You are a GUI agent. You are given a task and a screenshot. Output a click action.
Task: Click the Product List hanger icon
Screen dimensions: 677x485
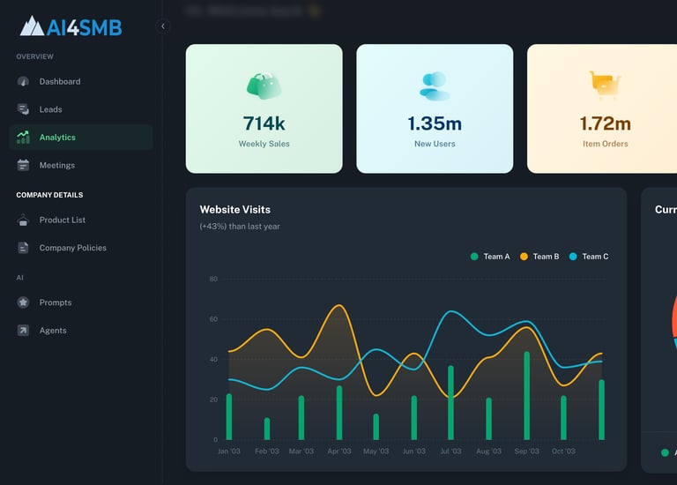click(x=23, y=220)
